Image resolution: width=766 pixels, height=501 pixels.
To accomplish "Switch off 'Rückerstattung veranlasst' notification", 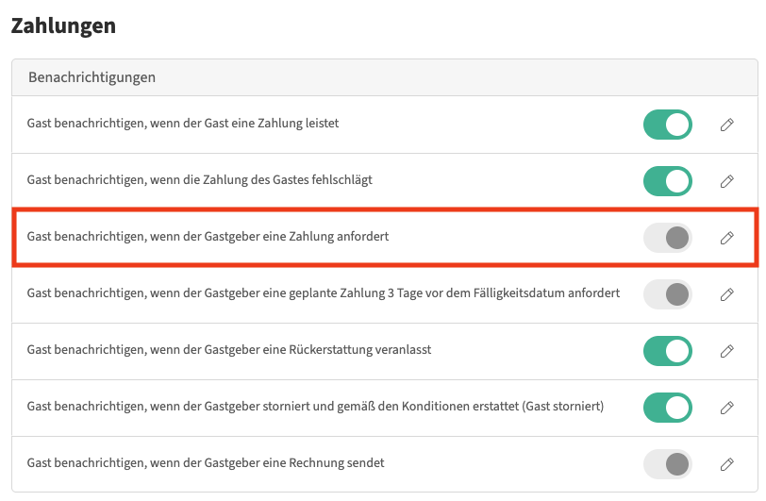I will (x=668, y=351).
